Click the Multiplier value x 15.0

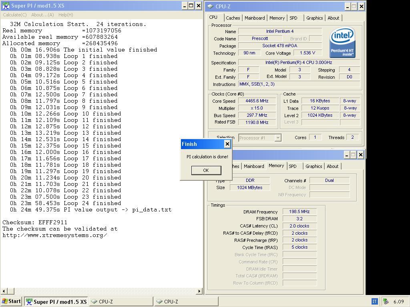(257, 108)
